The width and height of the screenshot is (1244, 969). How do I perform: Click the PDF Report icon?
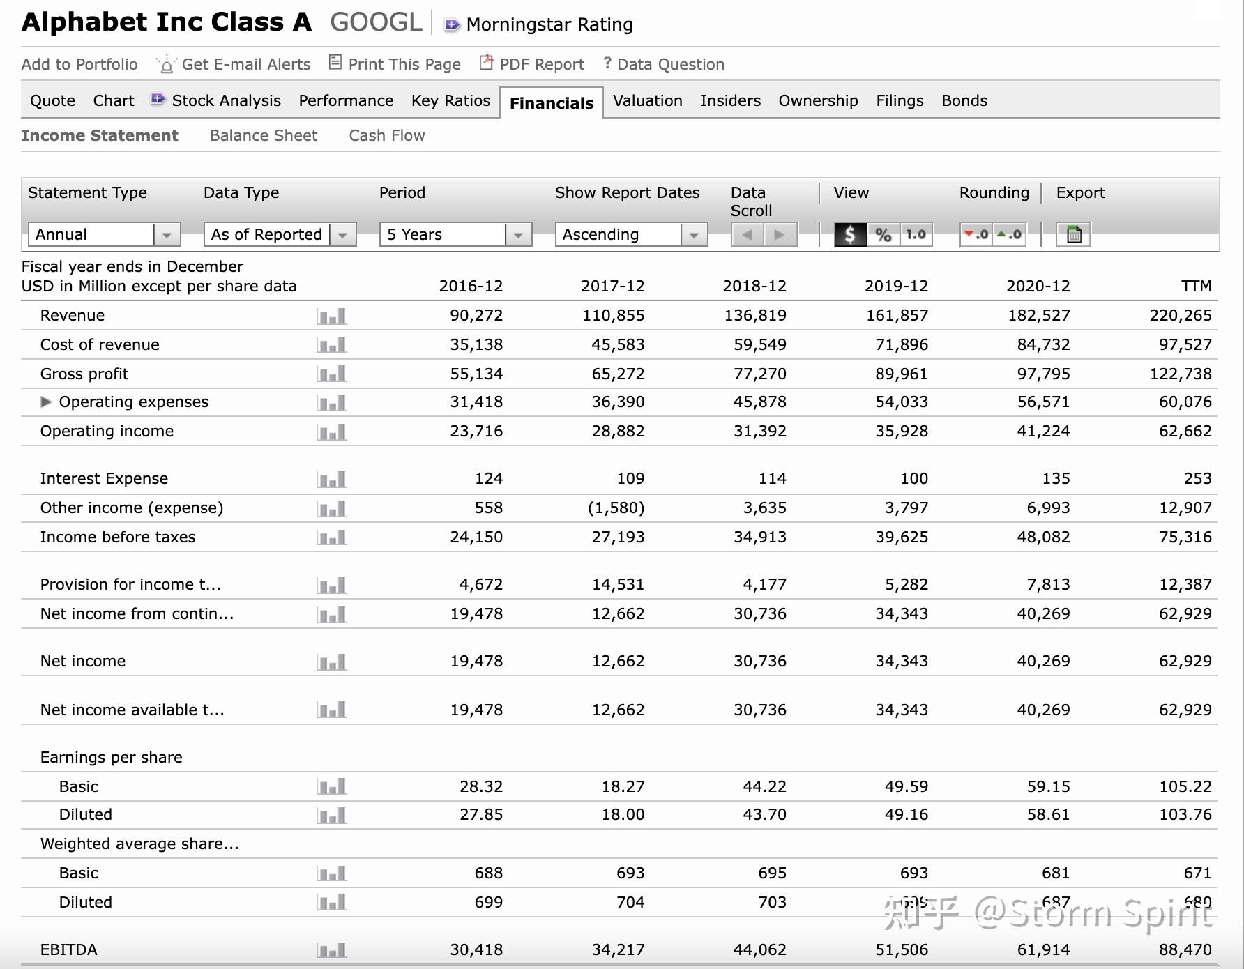(x=486, y=63)
